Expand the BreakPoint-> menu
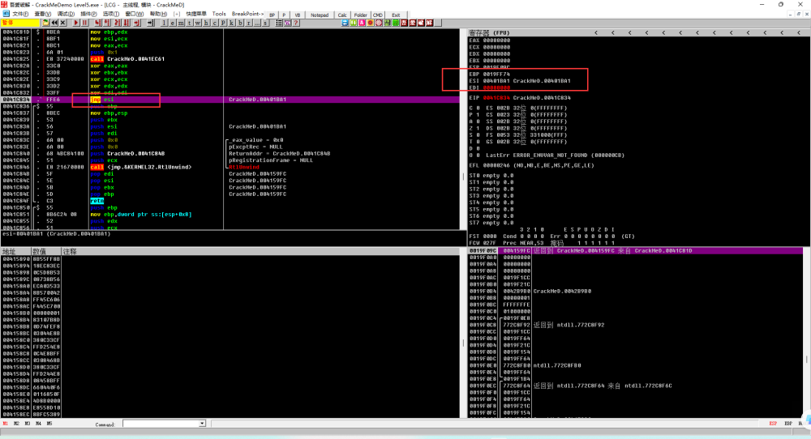 247,14
